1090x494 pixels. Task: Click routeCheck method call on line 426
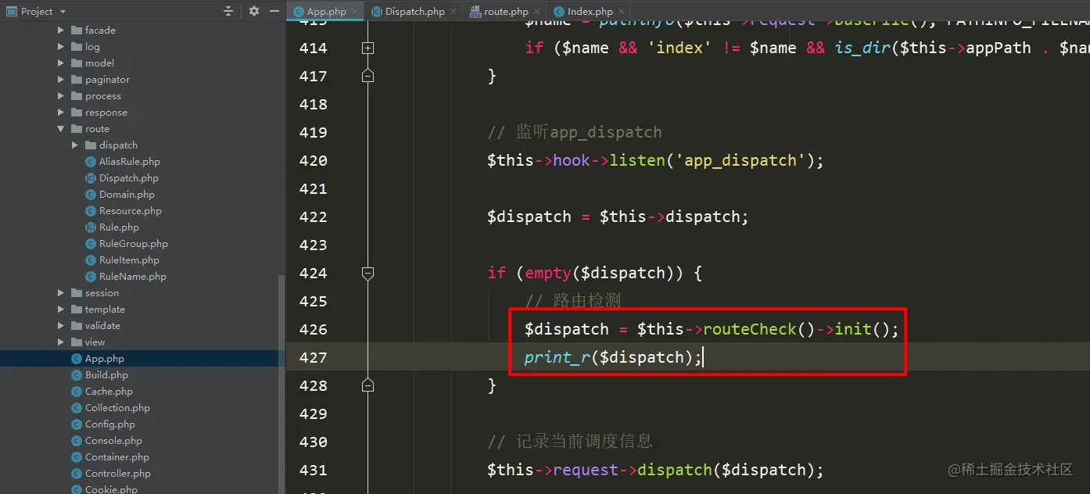point(749,329)
